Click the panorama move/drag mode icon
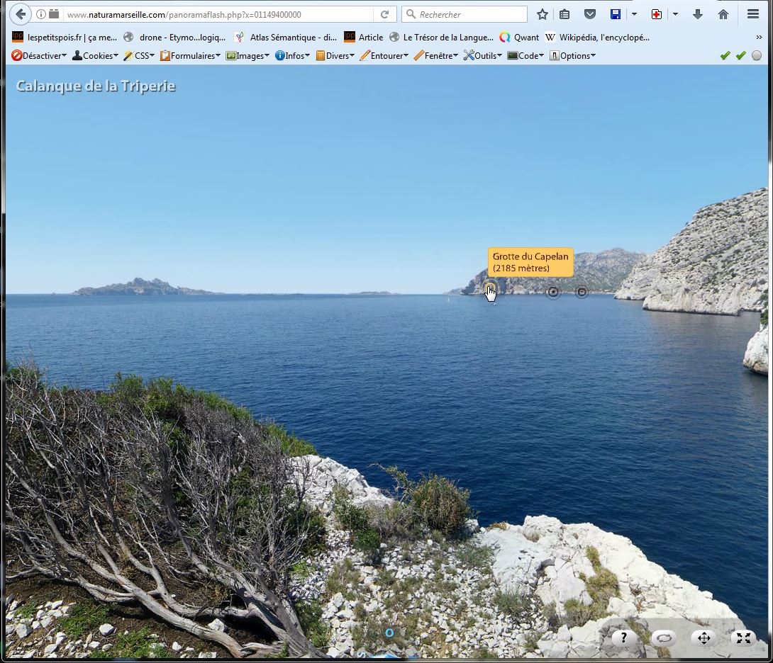Viewport: 773px width, 663px height. tap(704, 637)
